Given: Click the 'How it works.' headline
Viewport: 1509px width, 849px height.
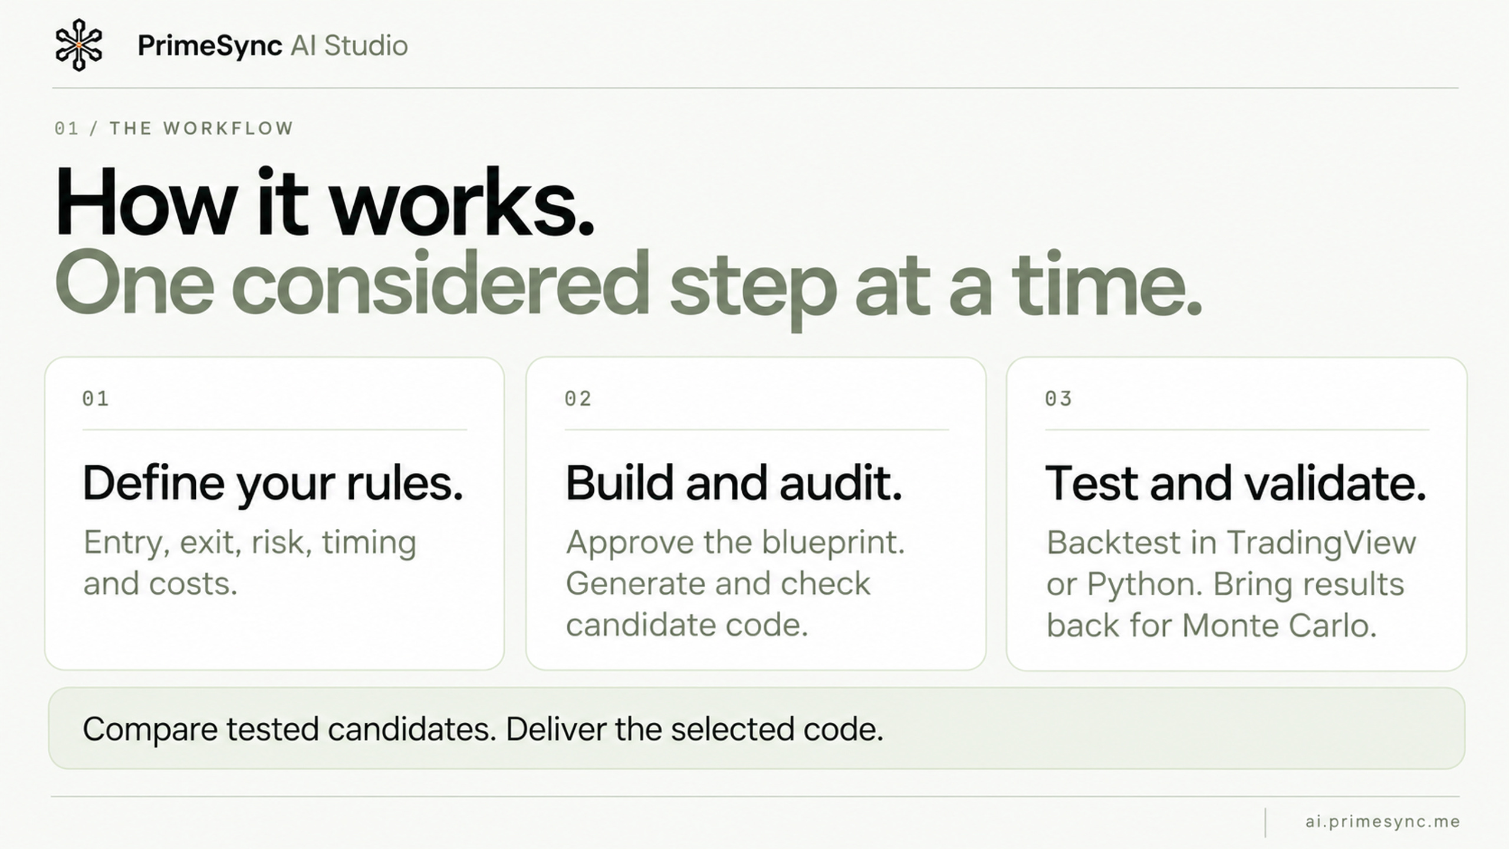Looking at the screenshot, I should (x=324, y=202).
